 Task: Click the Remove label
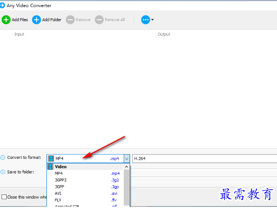(83, 20)
